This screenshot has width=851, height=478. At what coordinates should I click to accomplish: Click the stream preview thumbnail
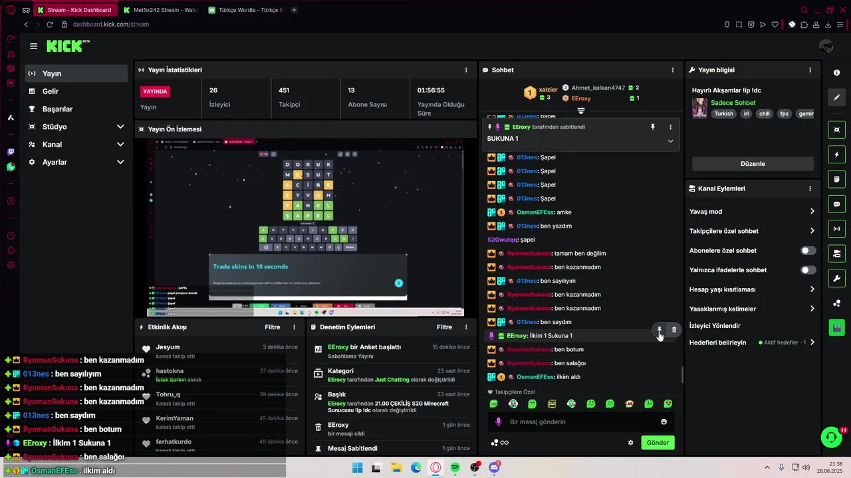coord(305,228)
